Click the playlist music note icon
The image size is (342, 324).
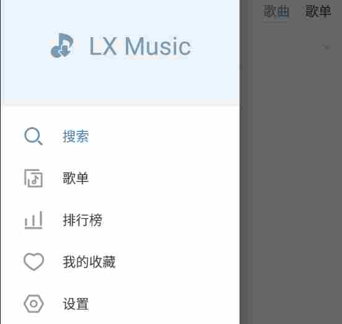point(33,178)
